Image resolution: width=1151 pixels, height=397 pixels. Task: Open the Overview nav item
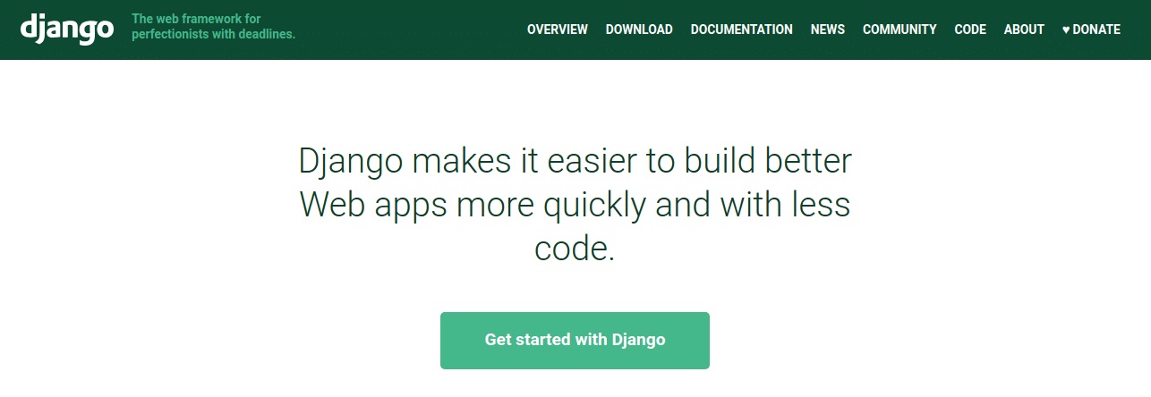tap(558, 30)
